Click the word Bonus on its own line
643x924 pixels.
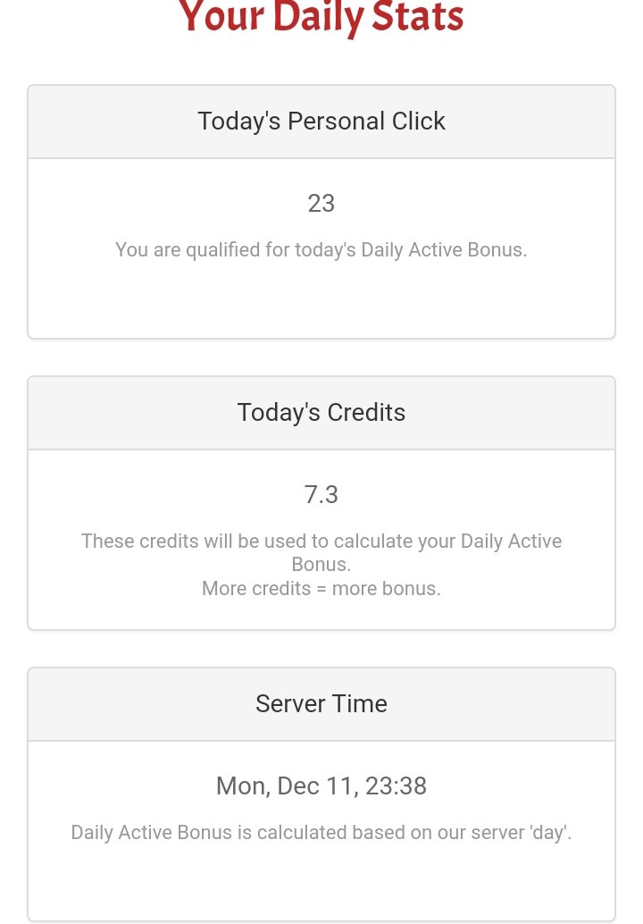tap(321, 565)
